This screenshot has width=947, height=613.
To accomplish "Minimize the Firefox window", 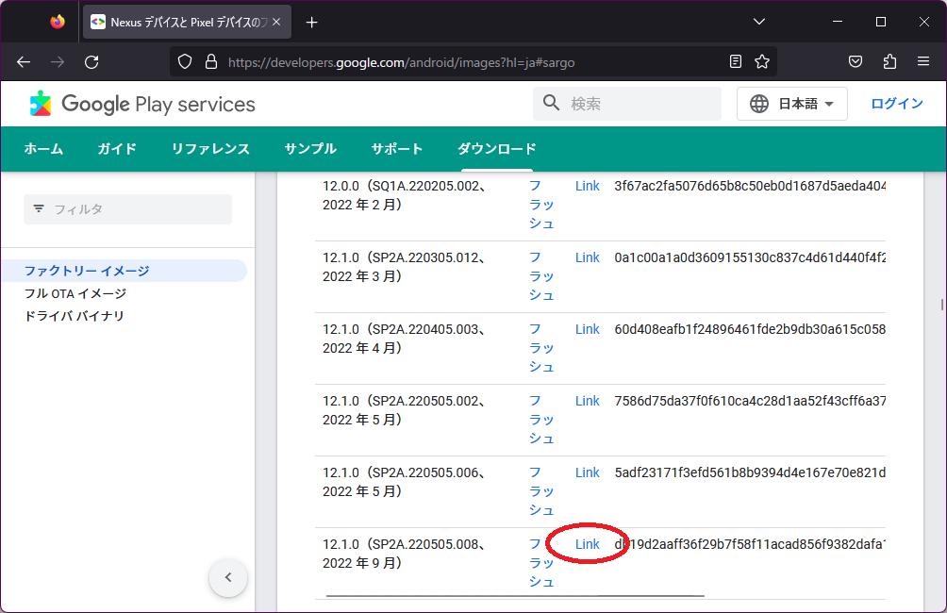I will [837, 22].
